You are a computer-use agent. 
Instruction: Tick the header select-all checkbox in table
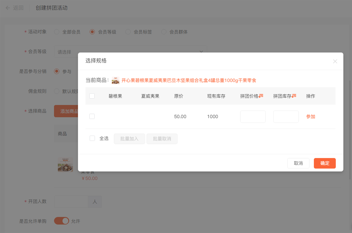coord(92,96)
